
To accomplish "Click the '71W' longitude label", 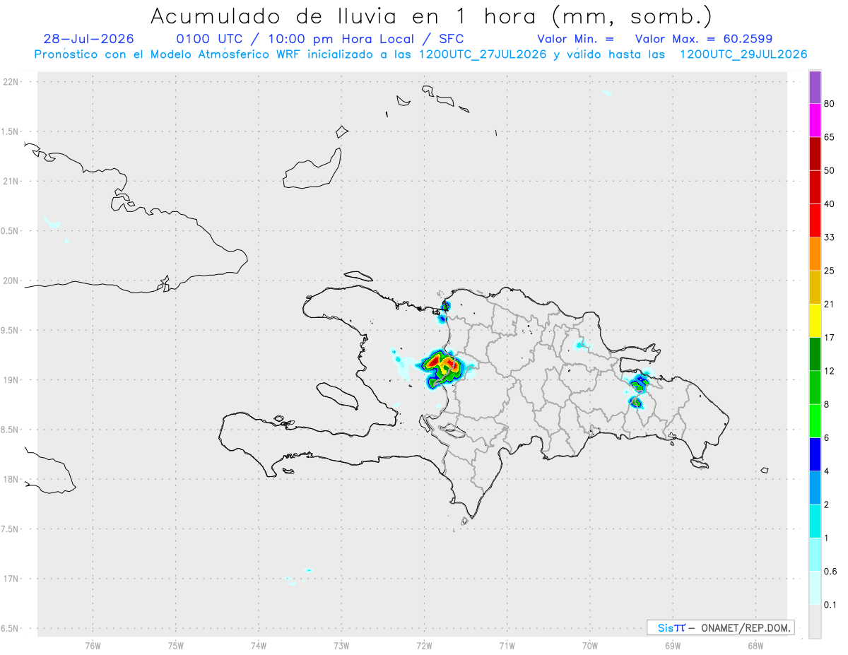I will [507, 645].
